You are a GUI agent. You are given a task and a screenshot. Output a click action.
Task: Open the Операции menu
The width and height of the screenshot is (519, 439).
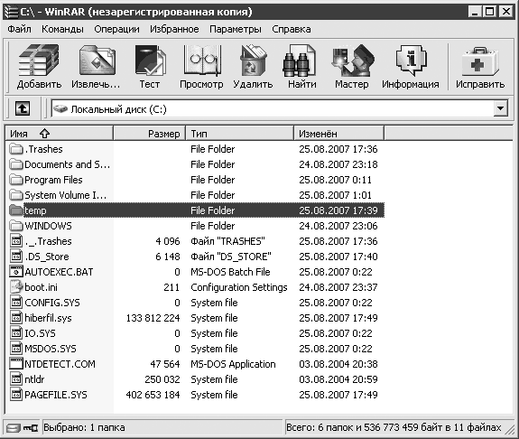click(116, 29)
